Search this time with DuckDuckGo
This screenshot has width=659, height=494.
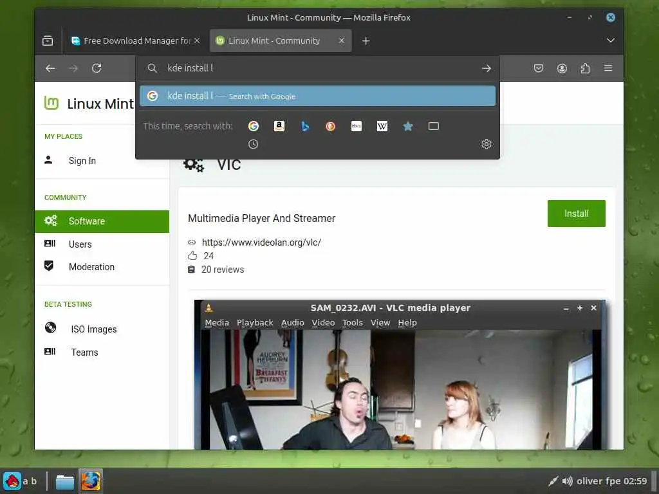click(x=331, y=126)
